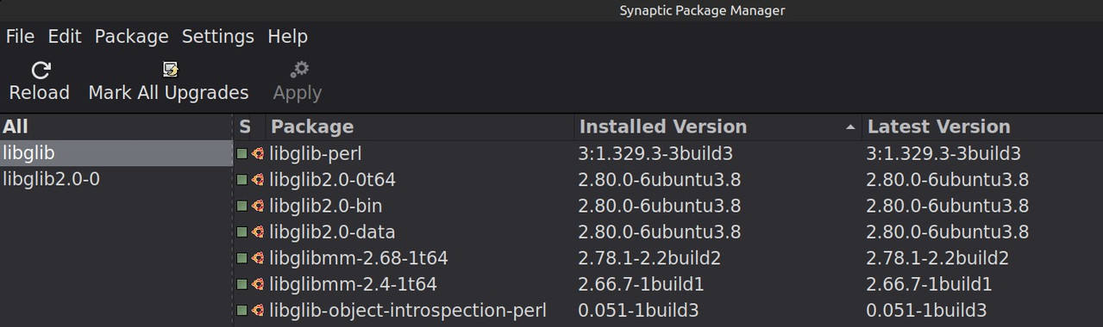Click latest version 2.66.7-1build1
The height and width of the screenshot is (327, 1103).
pyautogui.click(x=930, y=284)
